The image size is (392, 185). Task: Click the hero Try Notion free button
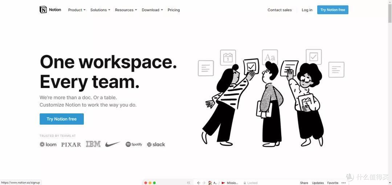[62, 119]
